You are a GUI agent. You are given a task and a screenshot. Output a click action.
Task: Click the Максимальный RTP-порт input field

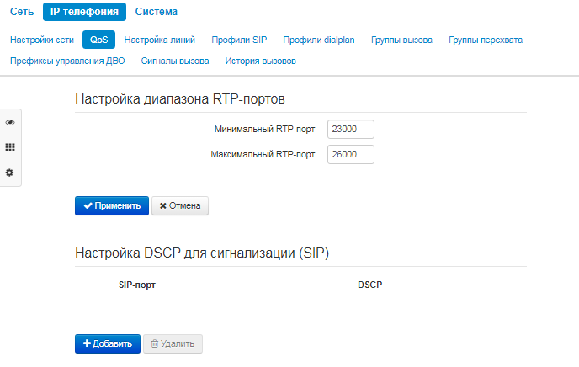(350, 154)
